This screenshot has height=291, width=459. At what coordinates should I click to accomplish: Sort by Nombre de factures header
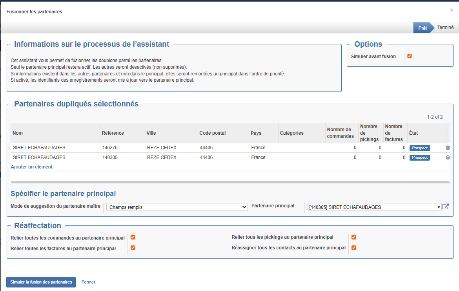pos(395,133)
